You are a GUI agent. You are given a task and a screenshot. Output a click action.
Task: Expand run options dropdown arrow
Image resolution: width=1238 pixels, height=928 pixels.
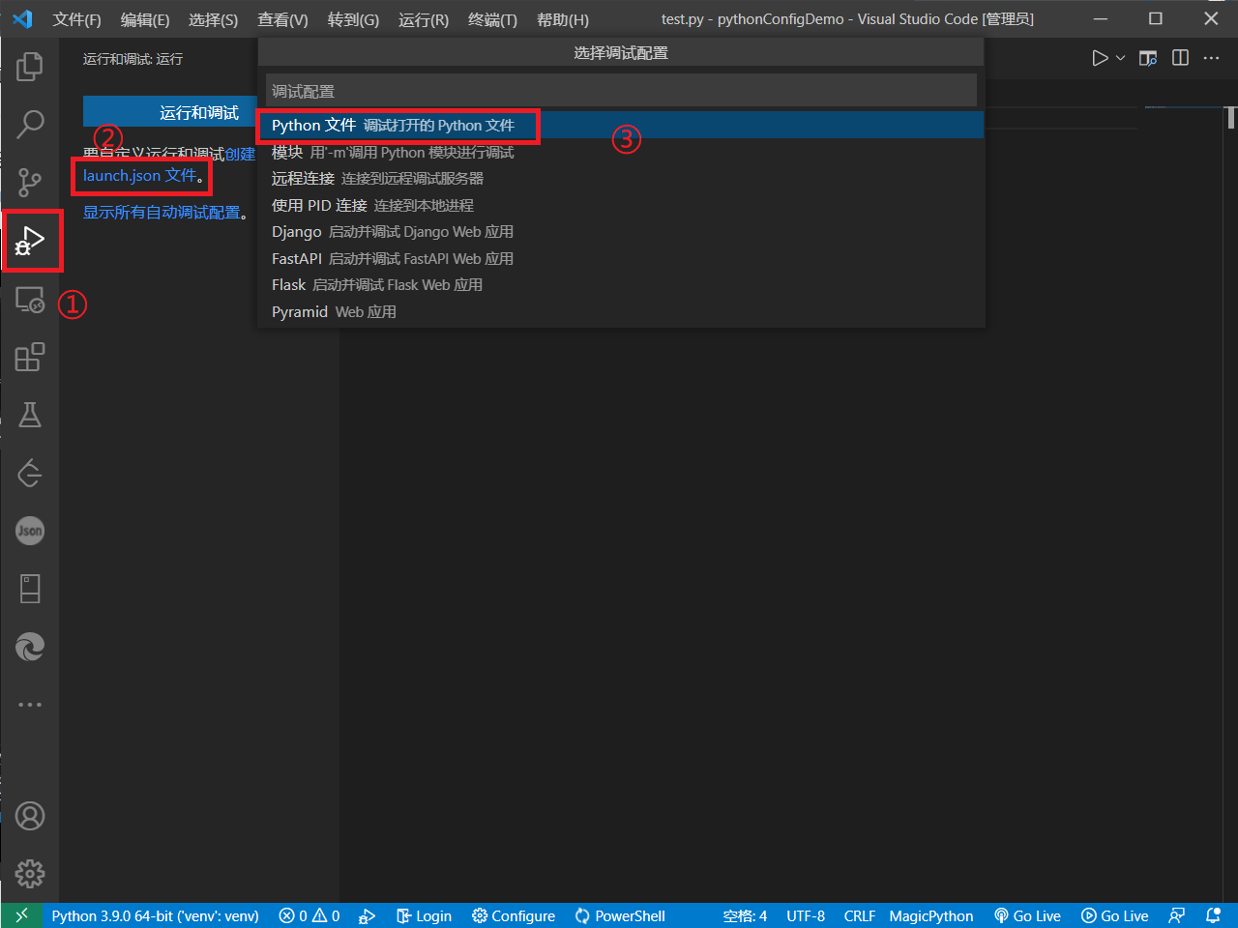1120,58
